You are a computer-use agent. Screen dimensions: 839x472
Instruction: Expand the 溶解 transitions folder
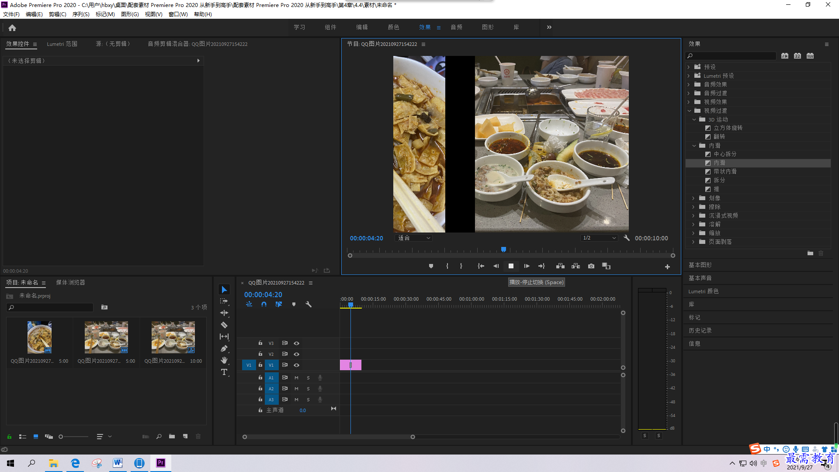693,224
